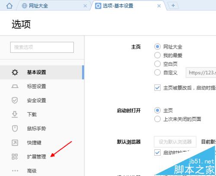Screen dimensions: 216x176
Task: Click the home icon in tab bar
Action: [x=10, y=6]
